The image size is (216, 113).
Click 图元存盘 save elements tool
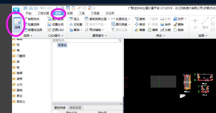point(119,25)
